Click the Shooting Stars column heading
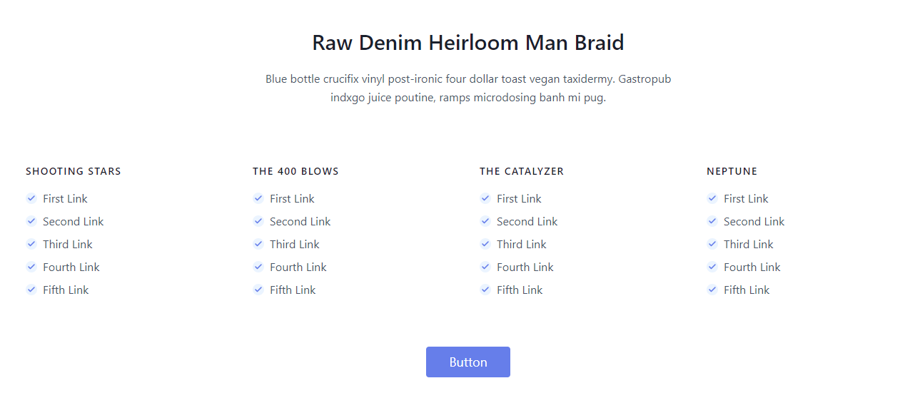The height and width of the screenshot is (398, 915). (74, 171)
